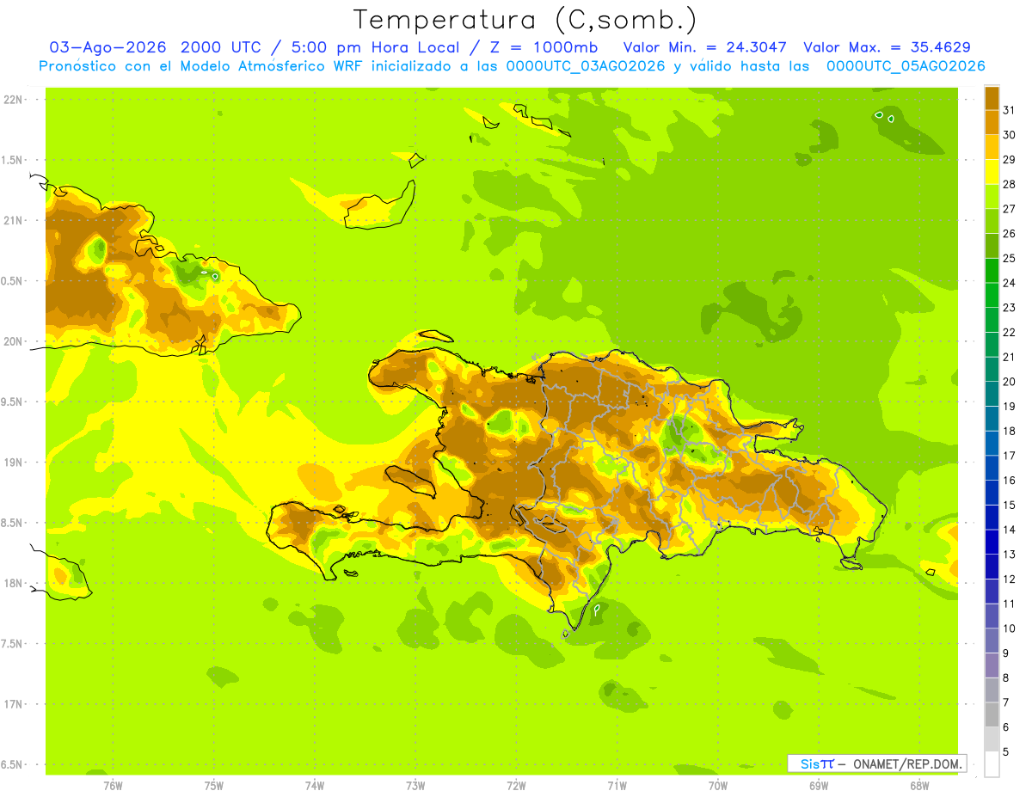Click the '76W' longitude label

point(113,785)
